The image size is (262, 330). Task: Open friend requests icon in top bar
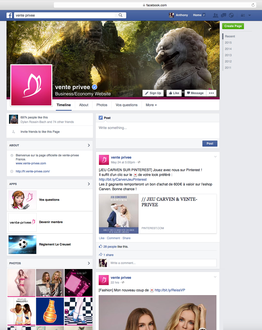pos(215,15)
